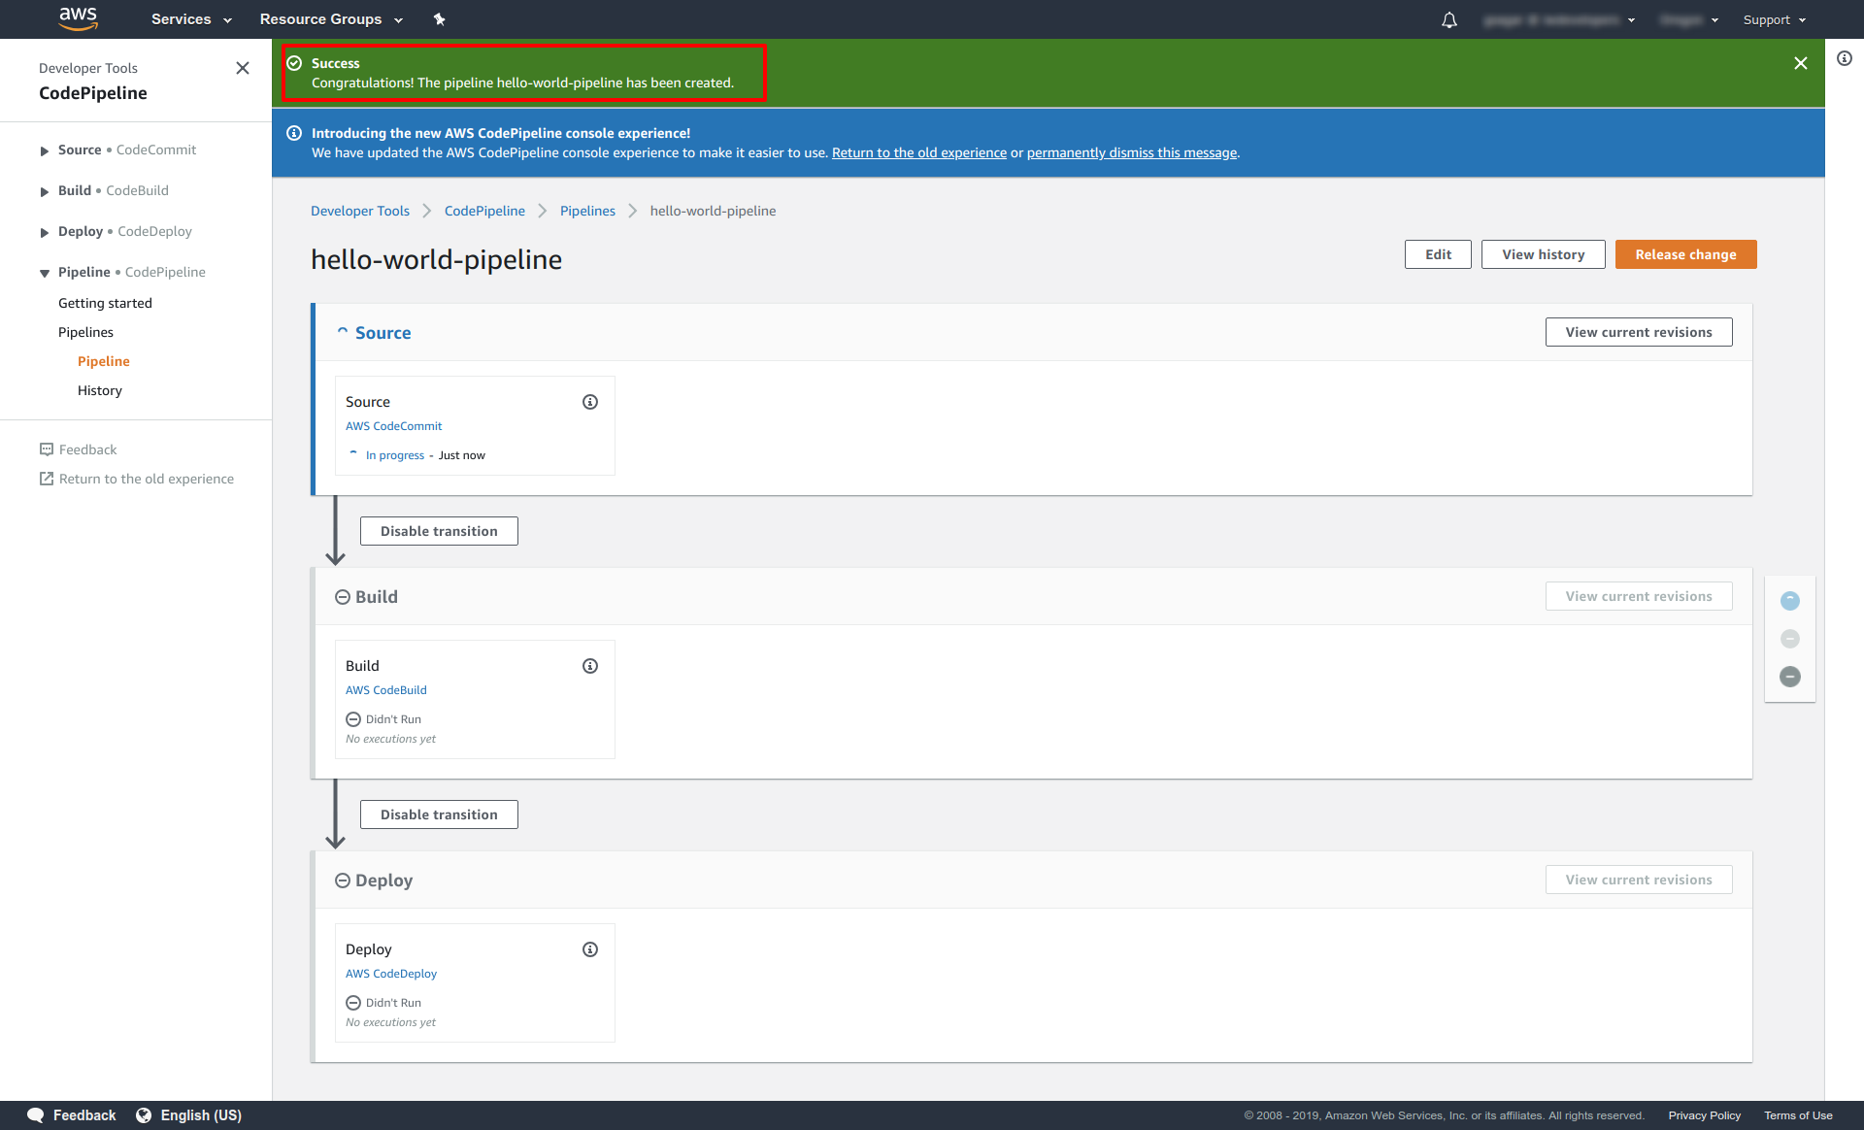
Task: Open AWS CodeBuild link in Build card
Action: 385,690
